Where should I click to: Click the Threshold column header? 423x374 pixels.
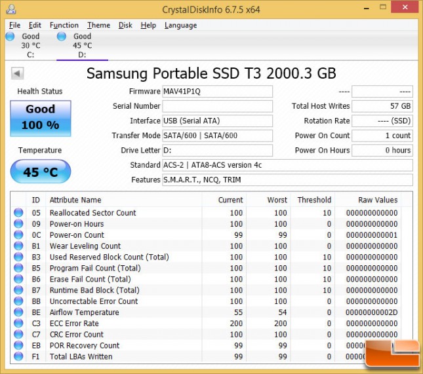coord(313,200)
